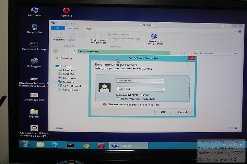The width and height of the screenshot is (247, 164).
Task: Click the Password field
Action: pos(140,89)
